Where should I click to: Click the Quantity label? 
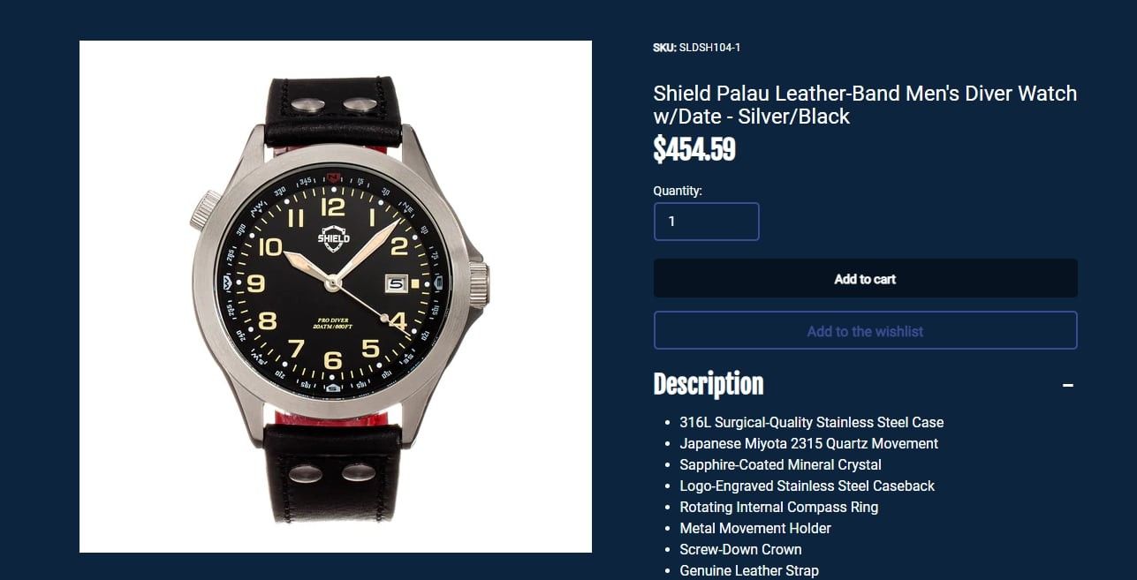[678, 191]
